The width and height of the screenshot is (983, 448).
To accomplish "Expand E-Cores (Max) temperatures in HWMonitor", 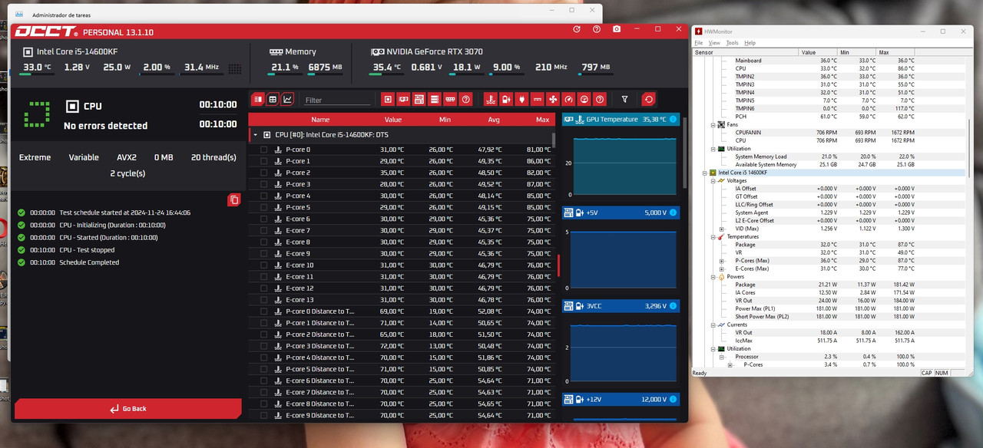I will pos(721,268).
